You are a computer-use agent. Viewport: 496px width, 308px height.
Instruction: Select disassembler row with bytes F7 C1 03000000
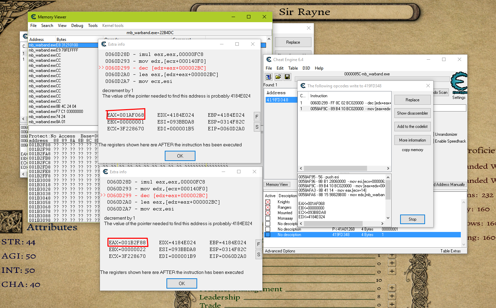point(63,112)
